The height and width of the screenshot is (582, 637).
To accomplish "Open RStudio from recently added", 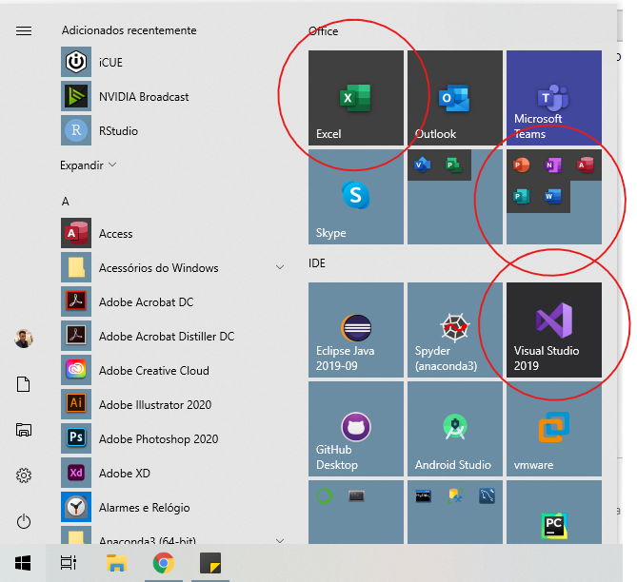I will [x=173, y=130].
